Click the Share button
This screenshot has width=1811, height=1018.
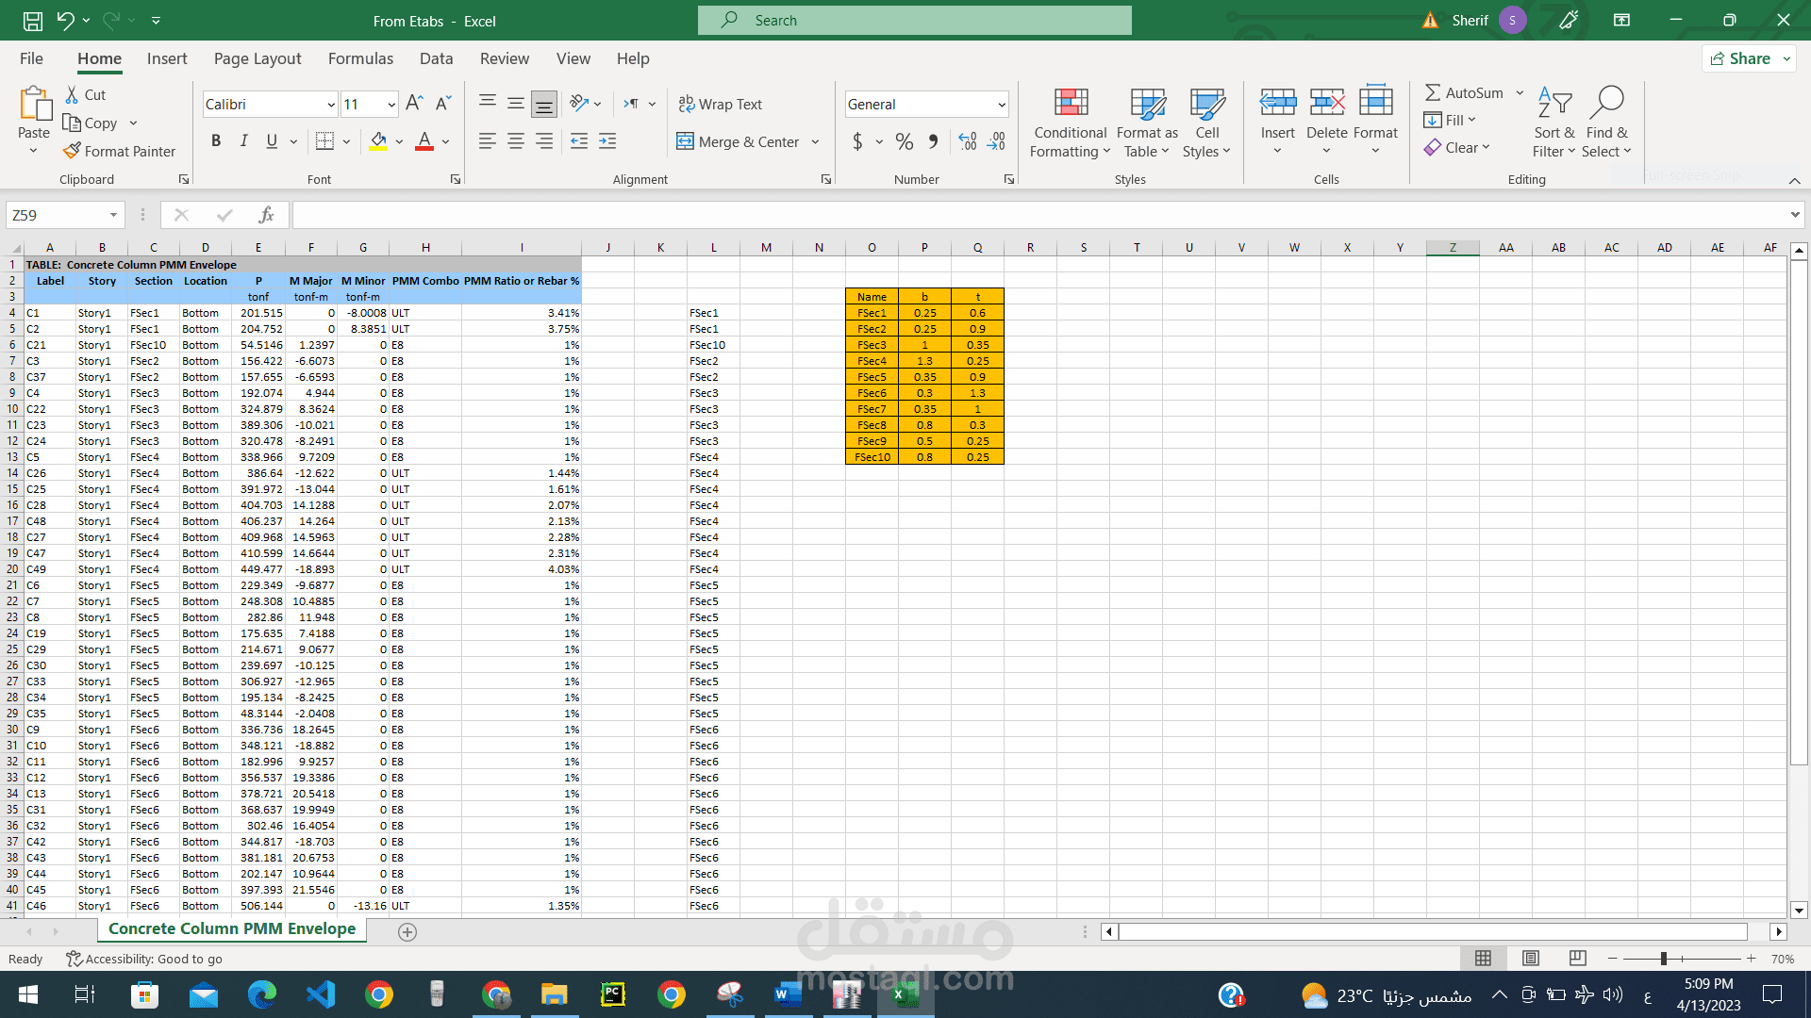click(1741, 58)
